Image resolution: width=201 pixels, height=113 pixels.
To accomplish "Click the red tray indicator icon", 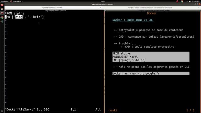I will [177, 1].
